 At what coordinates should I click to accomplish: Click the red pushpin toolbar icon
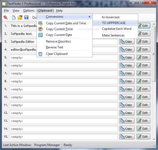point(6,17)
